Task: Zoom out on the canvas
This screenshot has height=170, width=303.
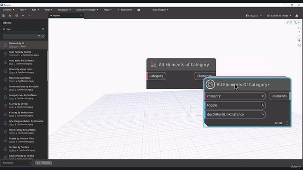Action: [299, 35]
